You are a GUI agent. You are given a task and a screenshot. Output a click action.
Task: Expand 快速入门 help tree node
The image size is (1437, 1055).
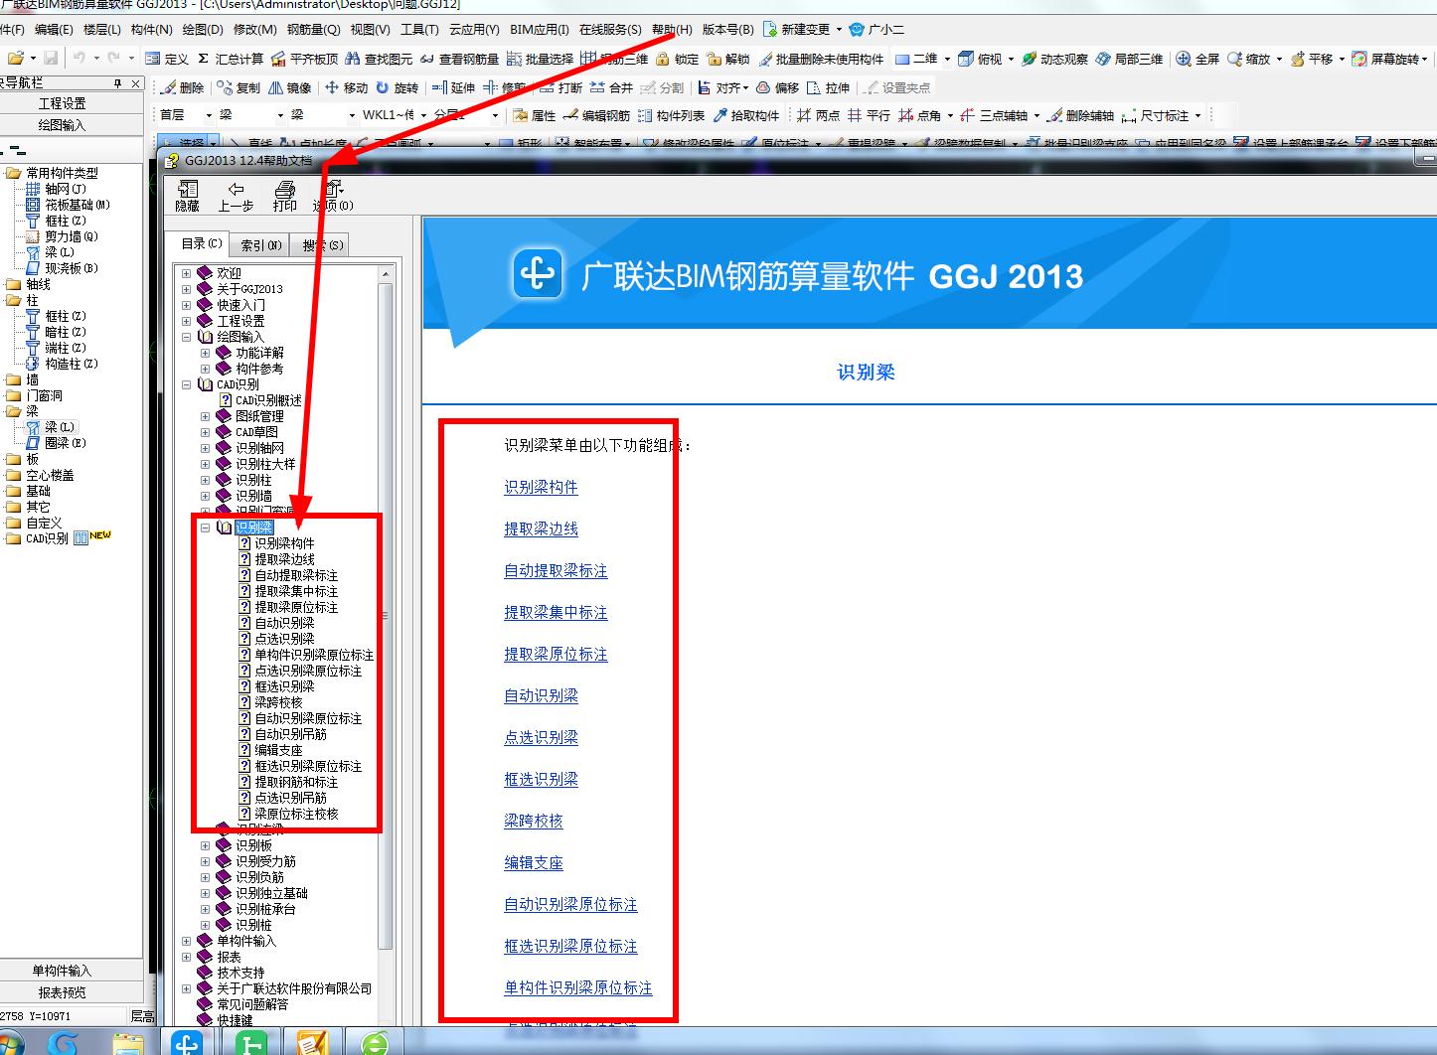pos(187,305)
